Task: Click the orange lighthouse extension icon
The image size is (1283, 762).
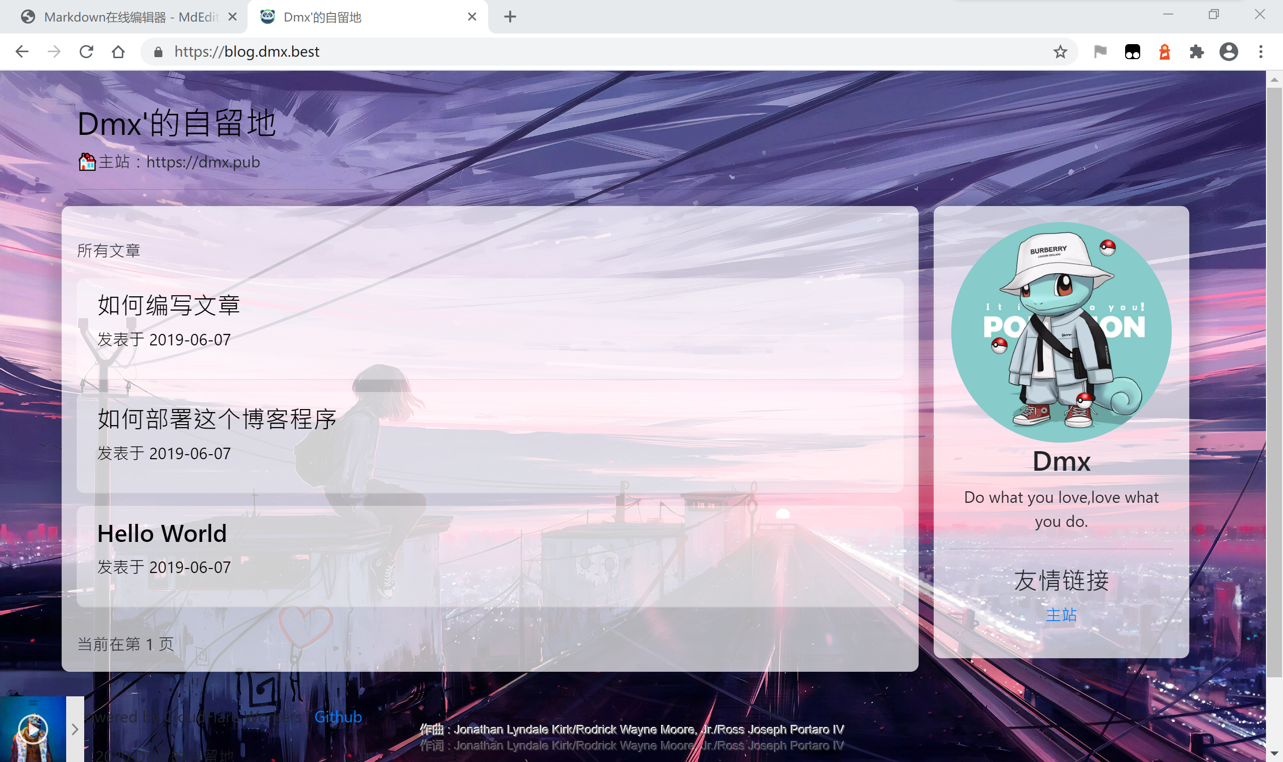Action: click(1164, 51)
